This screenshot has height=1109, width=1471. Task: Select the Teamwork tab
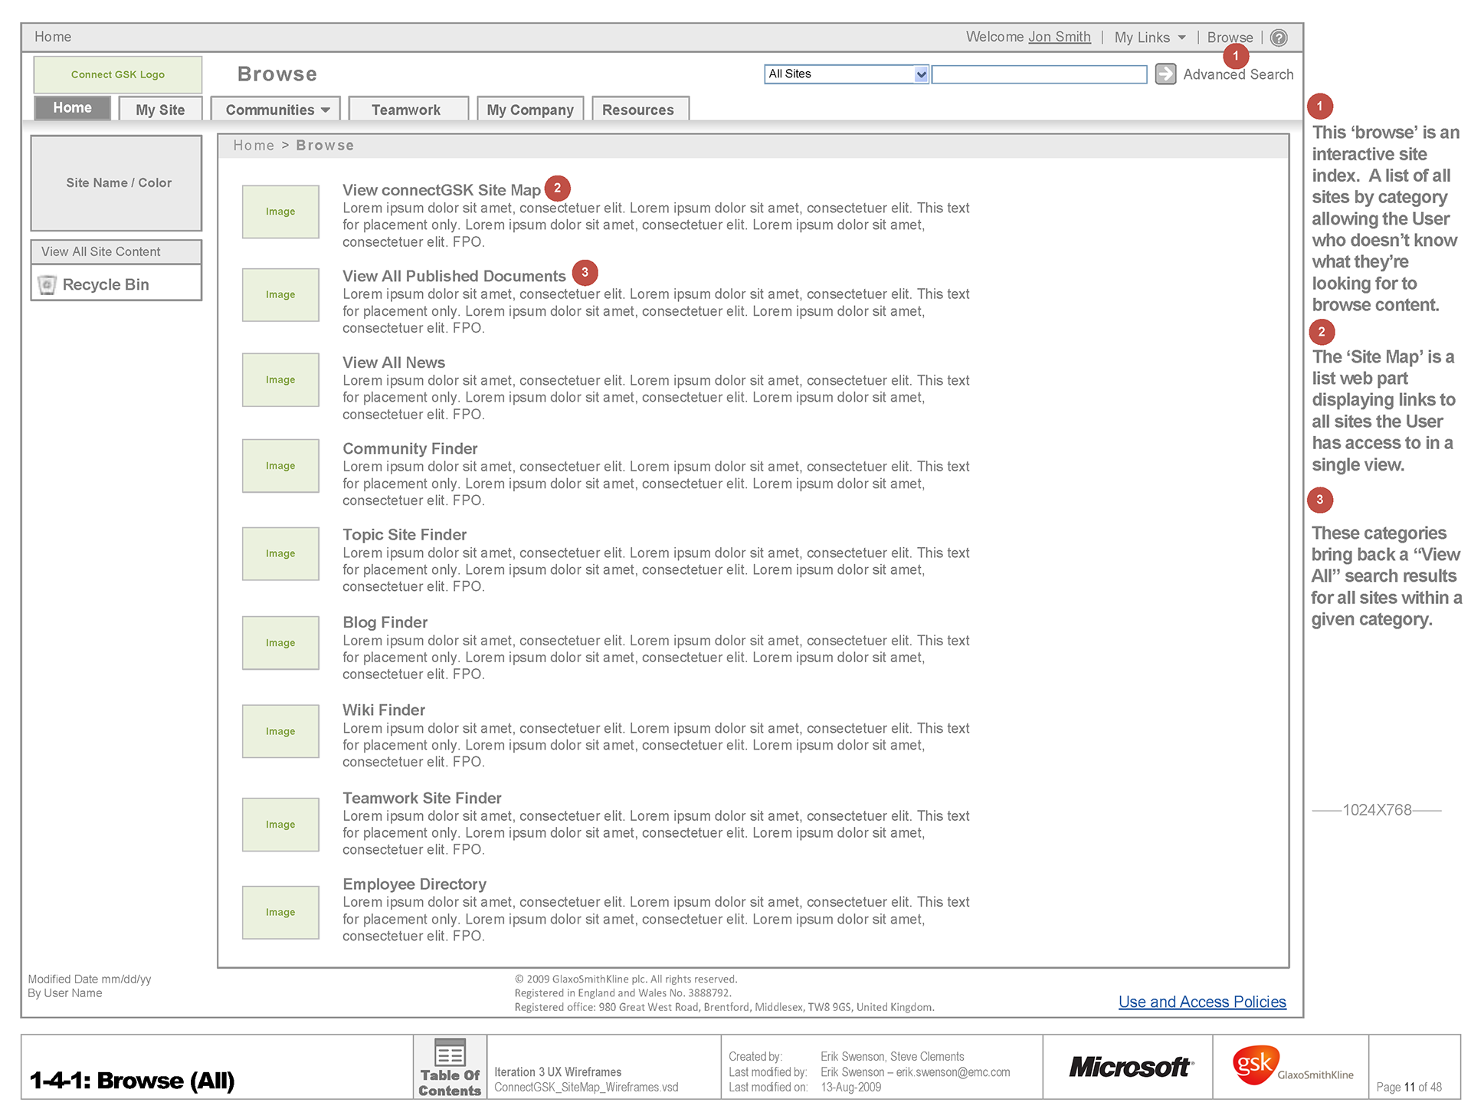[x=406, y=110]
